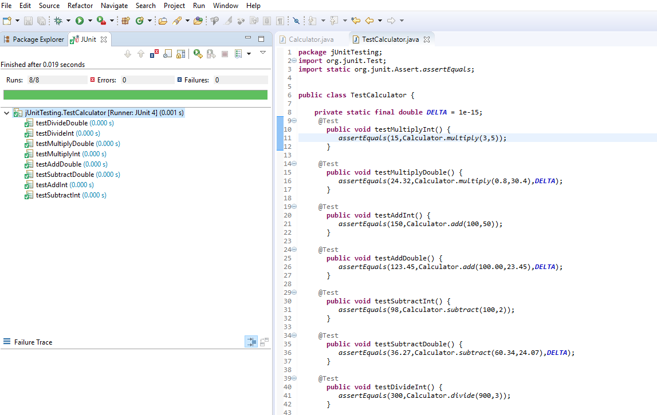The width and height of the screenshot is (657, 415).
Task: Open dropdown next to New icon
Action: coord(17,21)
